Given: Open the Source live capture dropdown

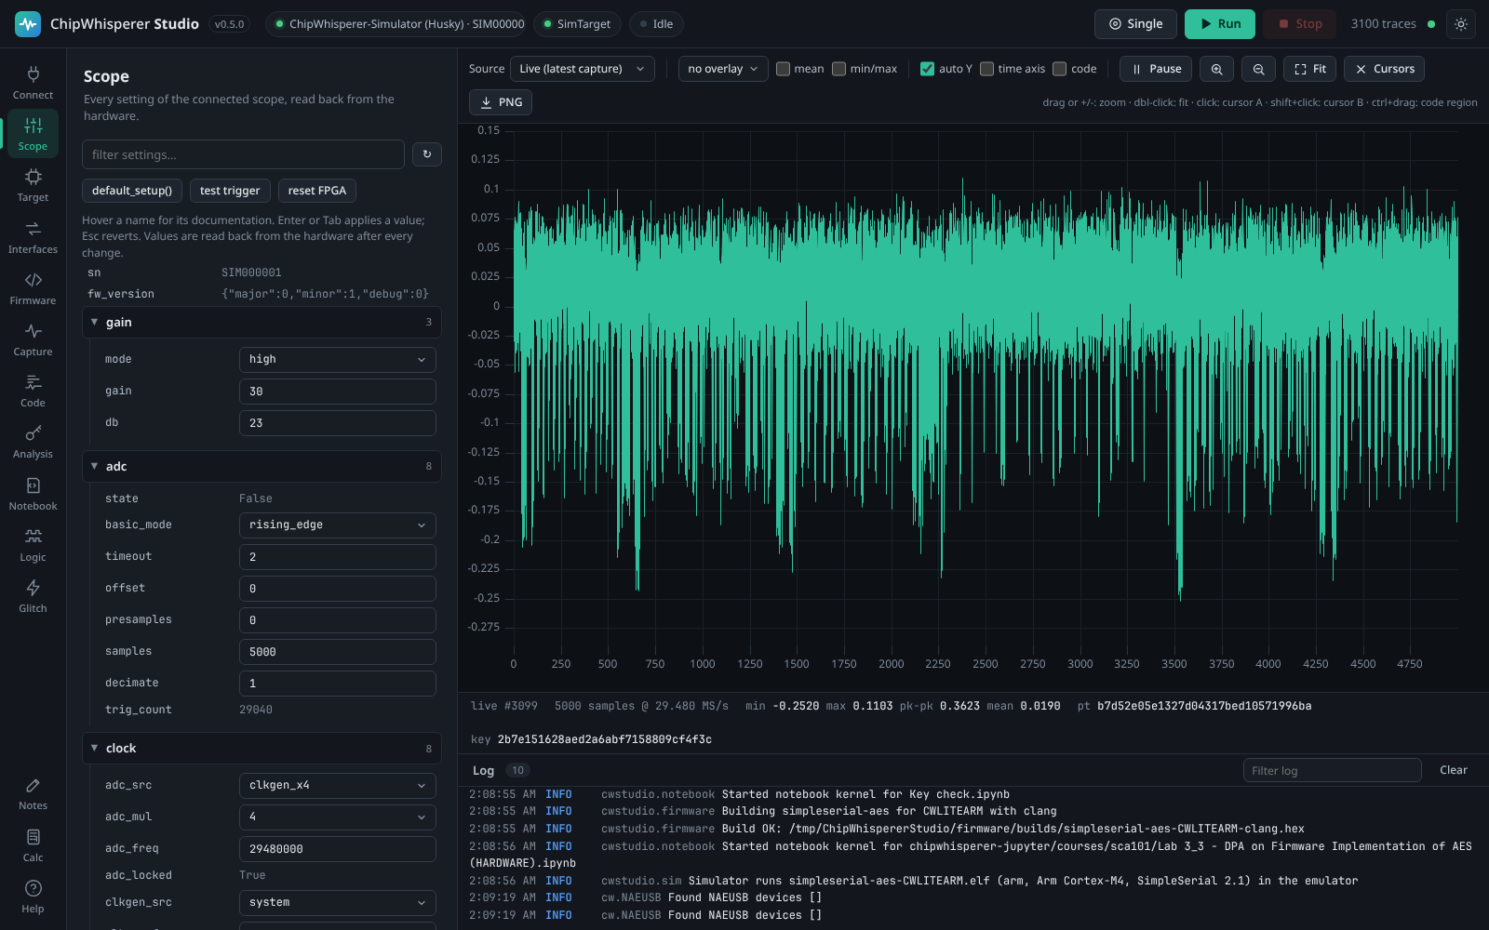Looking at the screenshot, I should pyautogui.click(x=582, y=69).
